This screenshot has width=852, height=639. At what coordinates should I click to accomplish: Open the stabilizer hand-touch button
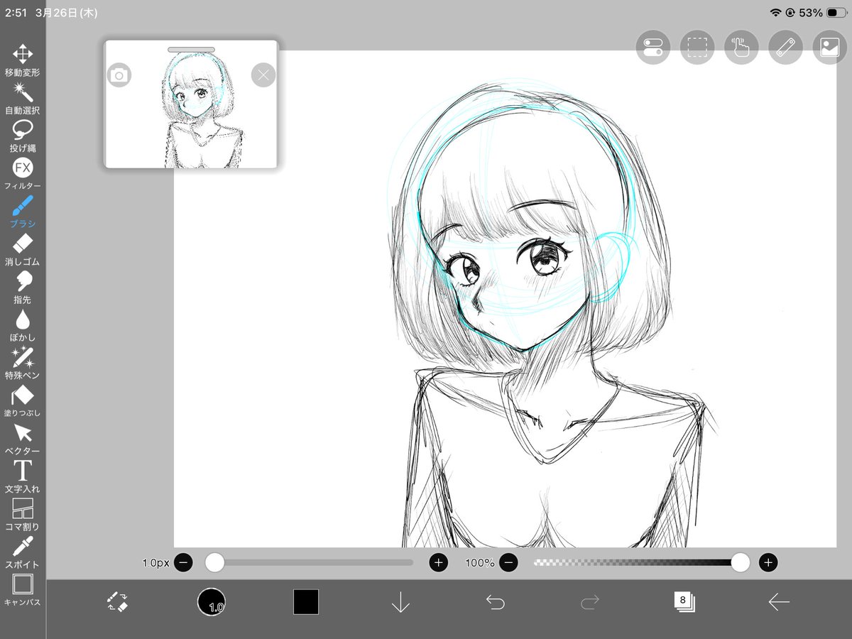click(741, 47)
